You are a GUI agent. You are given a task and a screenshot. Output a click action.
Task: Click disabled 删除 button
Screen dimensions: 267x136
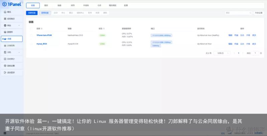(x=105, y=13)
